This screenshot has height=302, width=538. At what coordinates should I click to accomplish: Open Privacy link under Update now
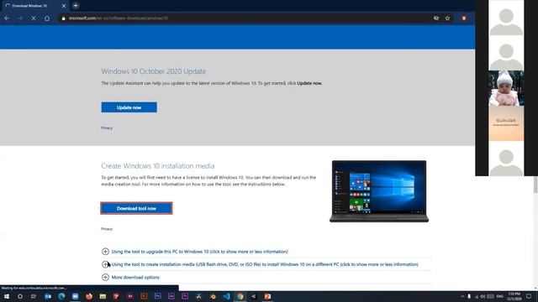pos(107,128)
